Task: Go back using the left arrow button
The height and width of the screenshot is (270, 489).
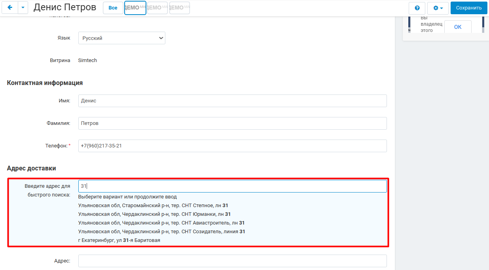Action: (10, 8)
